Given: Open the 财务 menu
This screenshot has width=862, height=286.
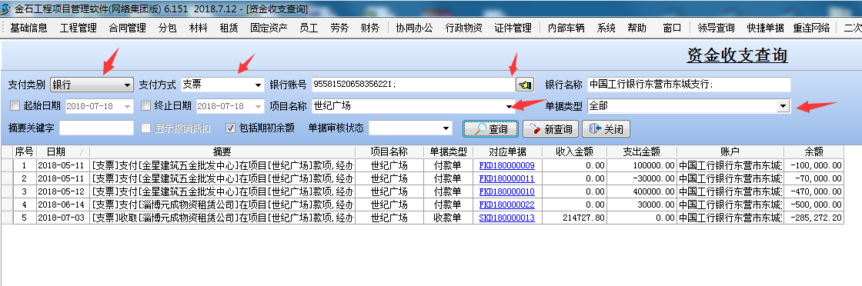Looking at the screenshot, I should 370,28.
